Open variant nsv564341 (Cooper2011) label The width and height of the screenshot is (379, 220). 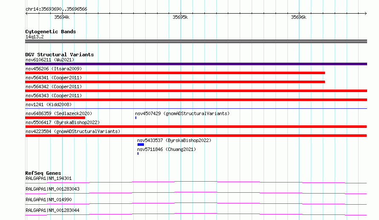point(54,78)
